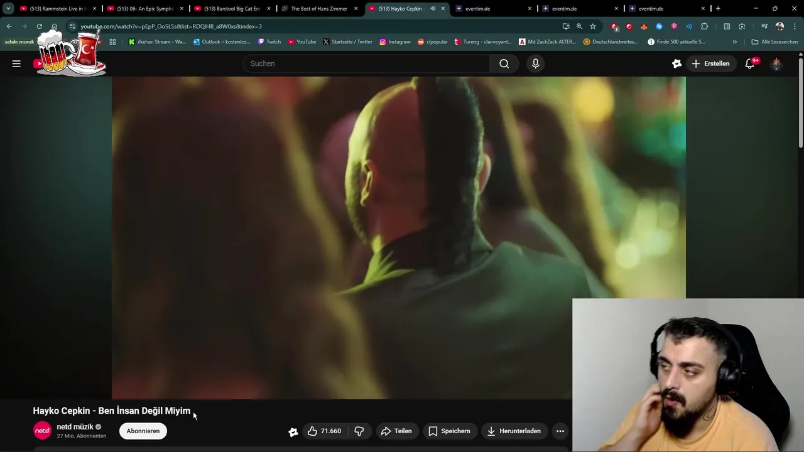The width and height of the screenshot is (804, 452).
Task: Expand hidden bookmarks with double chevron
Action: point(735,42)
